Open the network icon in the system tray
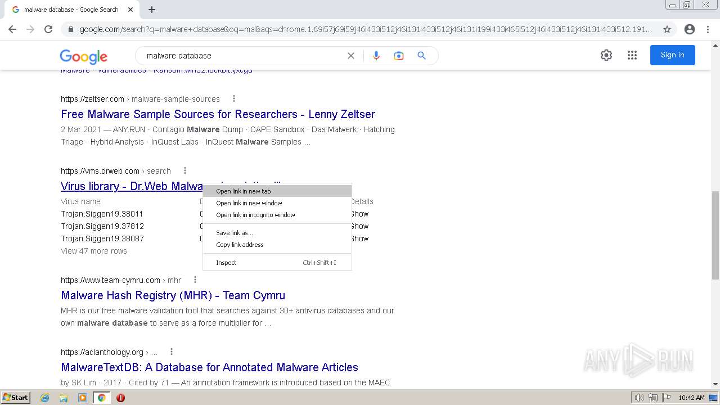 coord(653,398)
